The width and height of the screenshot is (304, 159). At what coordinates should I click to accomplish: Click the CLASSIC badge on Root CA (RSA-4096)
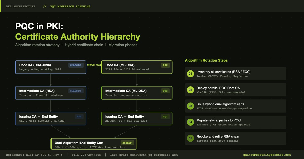click(x=76, y=65)
